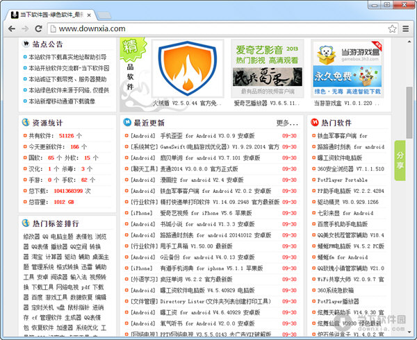This screenshot has height=340, width=417.
Task: Open 本站绿色软件来源于网络 notice
Action: pyautogui.click(x=69, y=90)
